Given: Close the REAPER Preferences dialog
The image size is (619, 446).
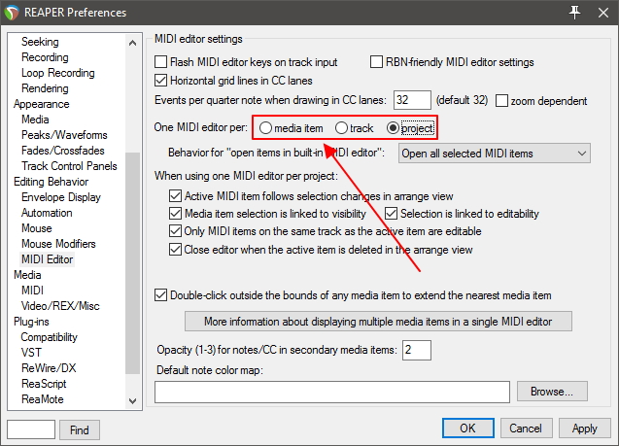Looking at the screenshot, I should [602, 13].
